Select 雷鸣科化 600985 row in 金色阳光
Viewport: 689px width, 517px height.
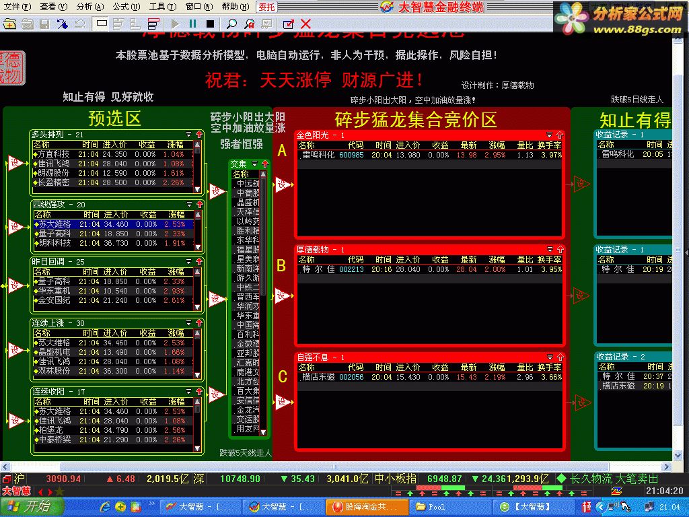click(430, 155)
